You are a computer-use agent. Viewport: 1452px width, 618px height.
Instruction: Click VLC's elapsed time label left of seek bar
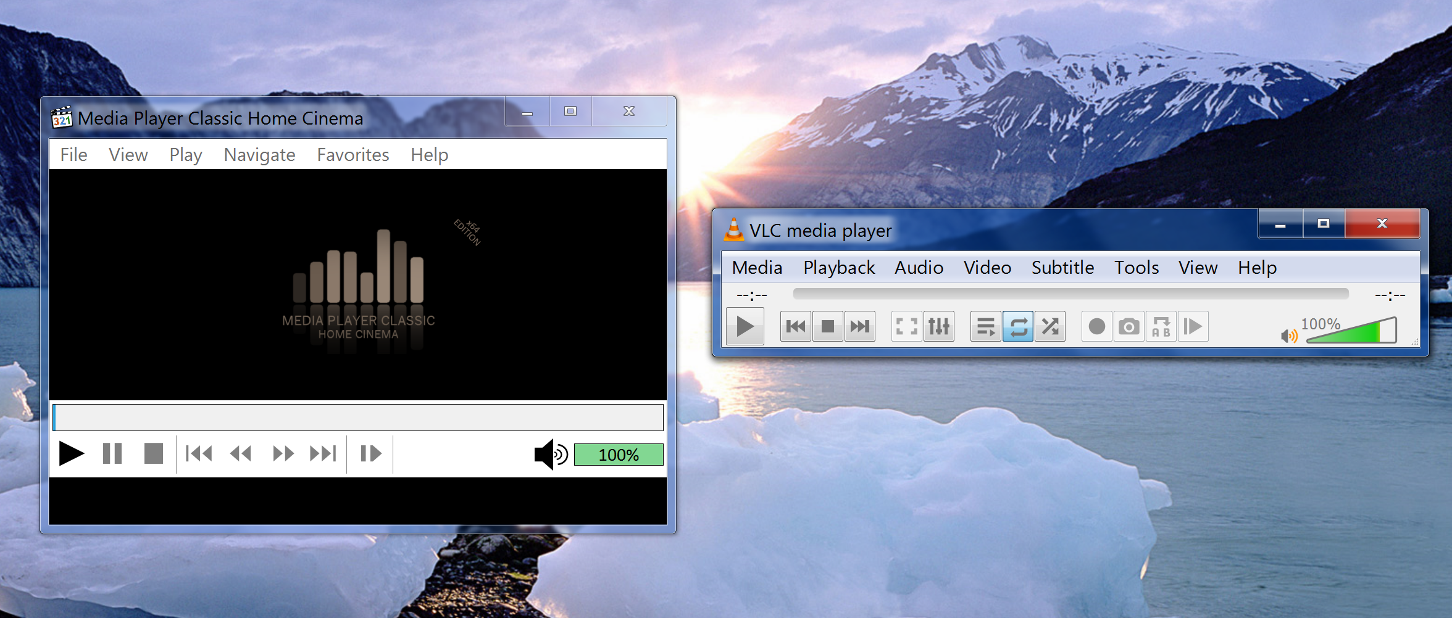click(x=752, y=295)
